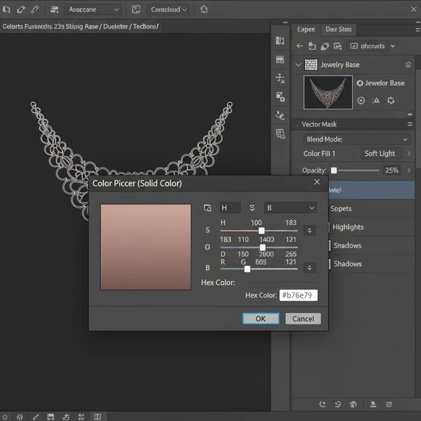421x421 pixels.
Task: Click the pencil icon in the top toolbar
Action: click(35, 9)
